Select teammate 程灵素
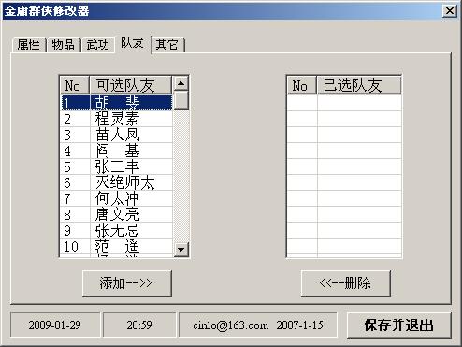Image resolution: width=462 pixels, height=347 pixels. pyautogui.click(x=116, y=119)
